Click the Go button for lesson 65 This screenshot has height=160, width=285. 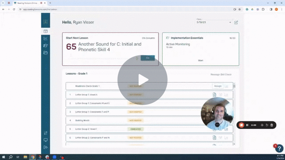coord(147,58)
